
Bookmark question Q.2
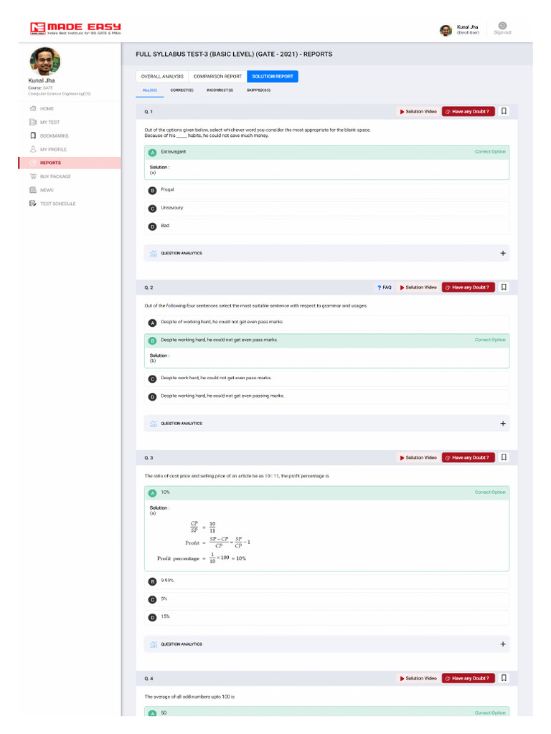504,287
